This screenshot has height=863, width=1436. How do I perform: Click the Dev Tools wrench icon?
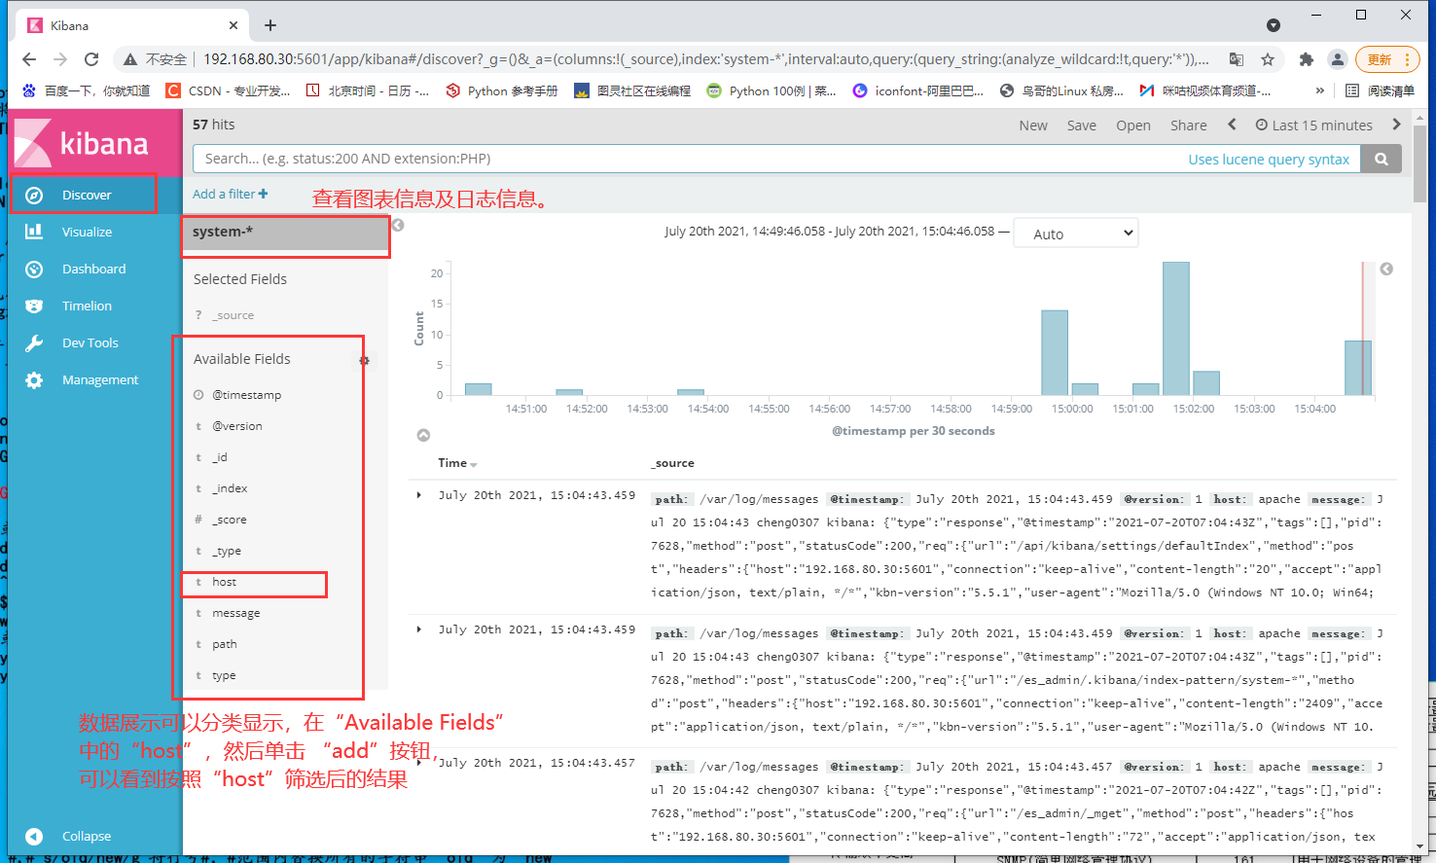(34, 342)
